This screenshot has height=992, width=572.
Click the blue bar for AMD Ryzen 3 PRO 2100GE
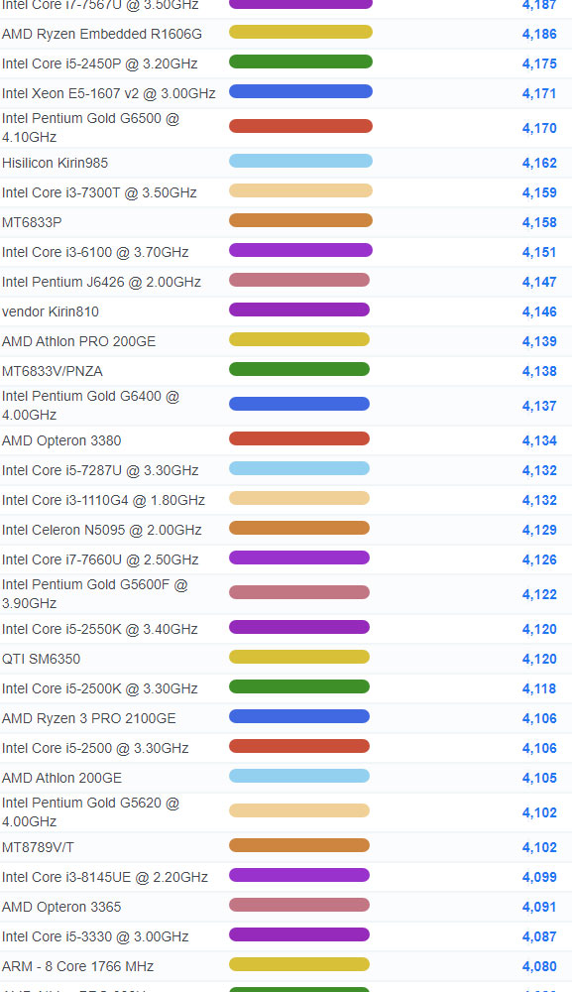(299, 717)
